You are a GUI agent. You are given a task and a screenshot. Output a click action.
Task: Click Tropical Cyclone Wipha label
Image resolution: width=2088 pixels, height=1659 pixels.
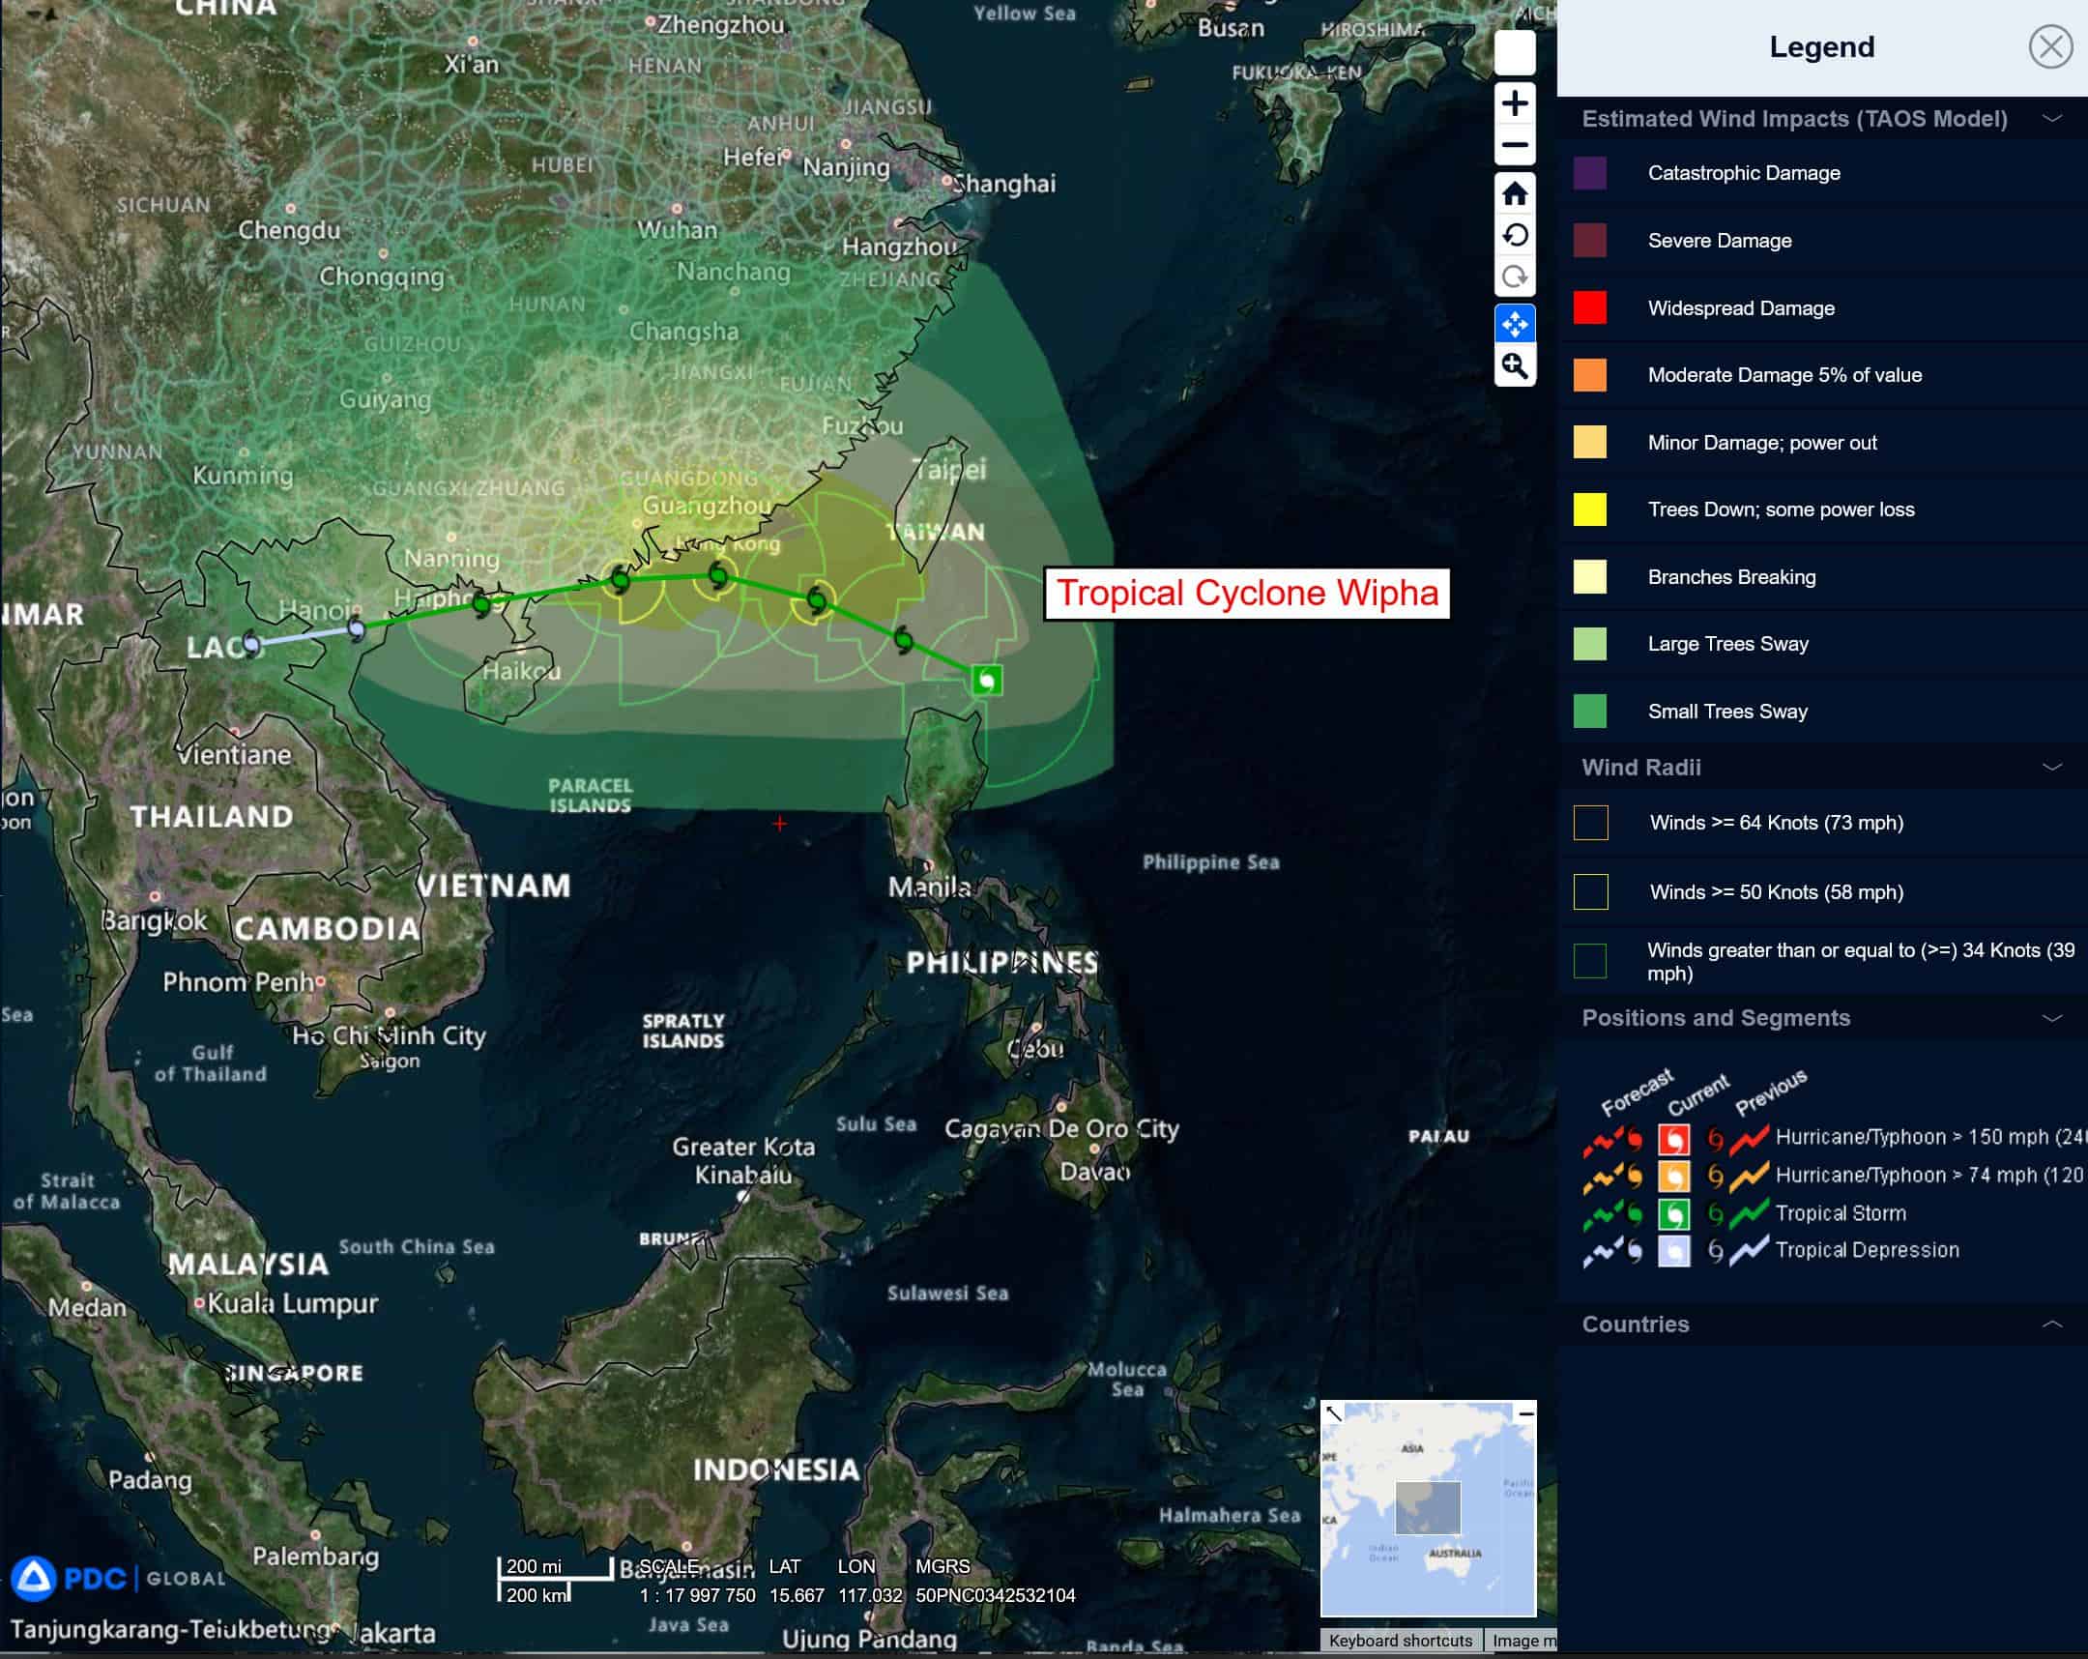click(x=1246, y=594)
